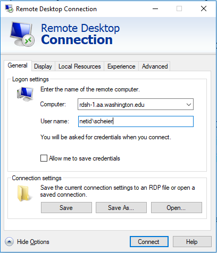Close the Remote Desktop Connection window
Screen dimensions: 217x253
point(204,9)
